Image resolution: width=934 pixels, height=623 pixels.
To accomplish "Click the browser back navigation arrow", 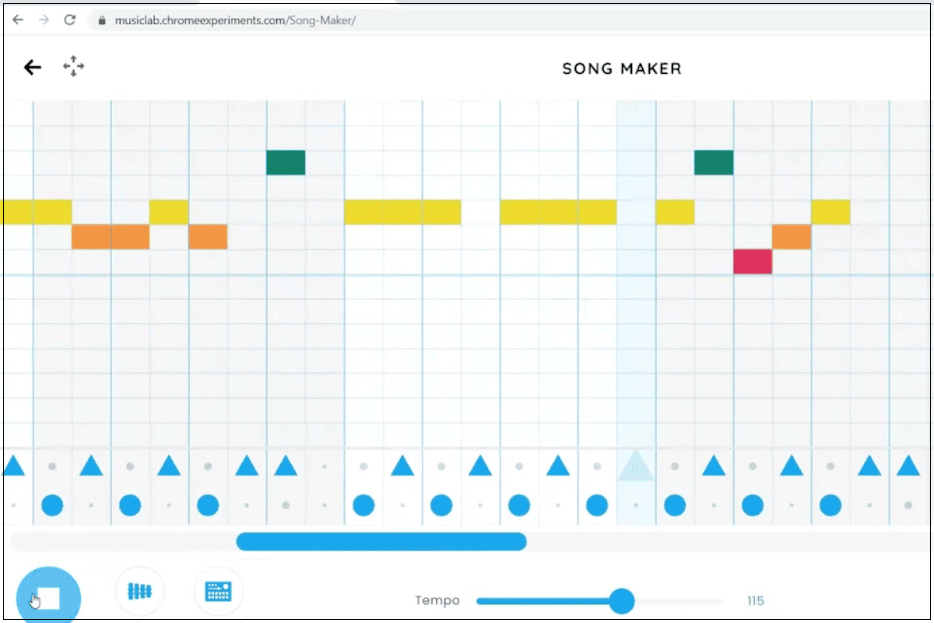I will 17,19.
